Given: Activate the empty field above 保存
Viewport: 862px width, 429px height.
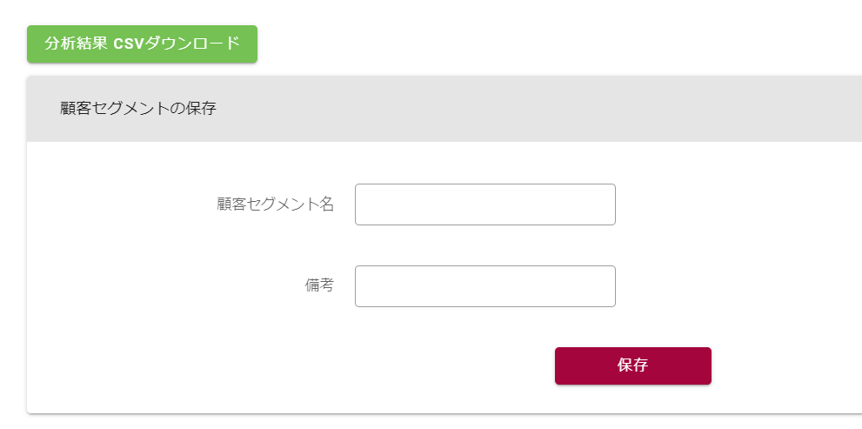Looking at the screenshot, I should (x=484, y=286).
